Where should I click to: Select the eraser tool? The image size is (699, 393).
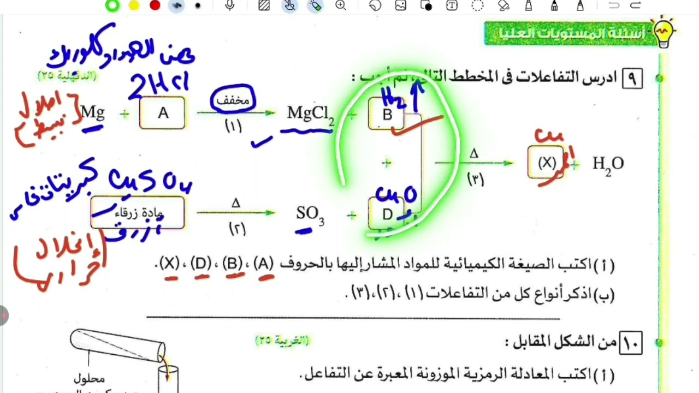[x=503, y=5]
